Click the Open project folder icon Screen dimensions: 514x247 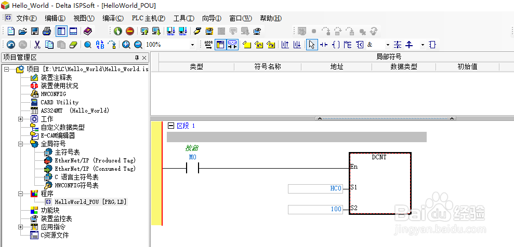tap(23, 31)
